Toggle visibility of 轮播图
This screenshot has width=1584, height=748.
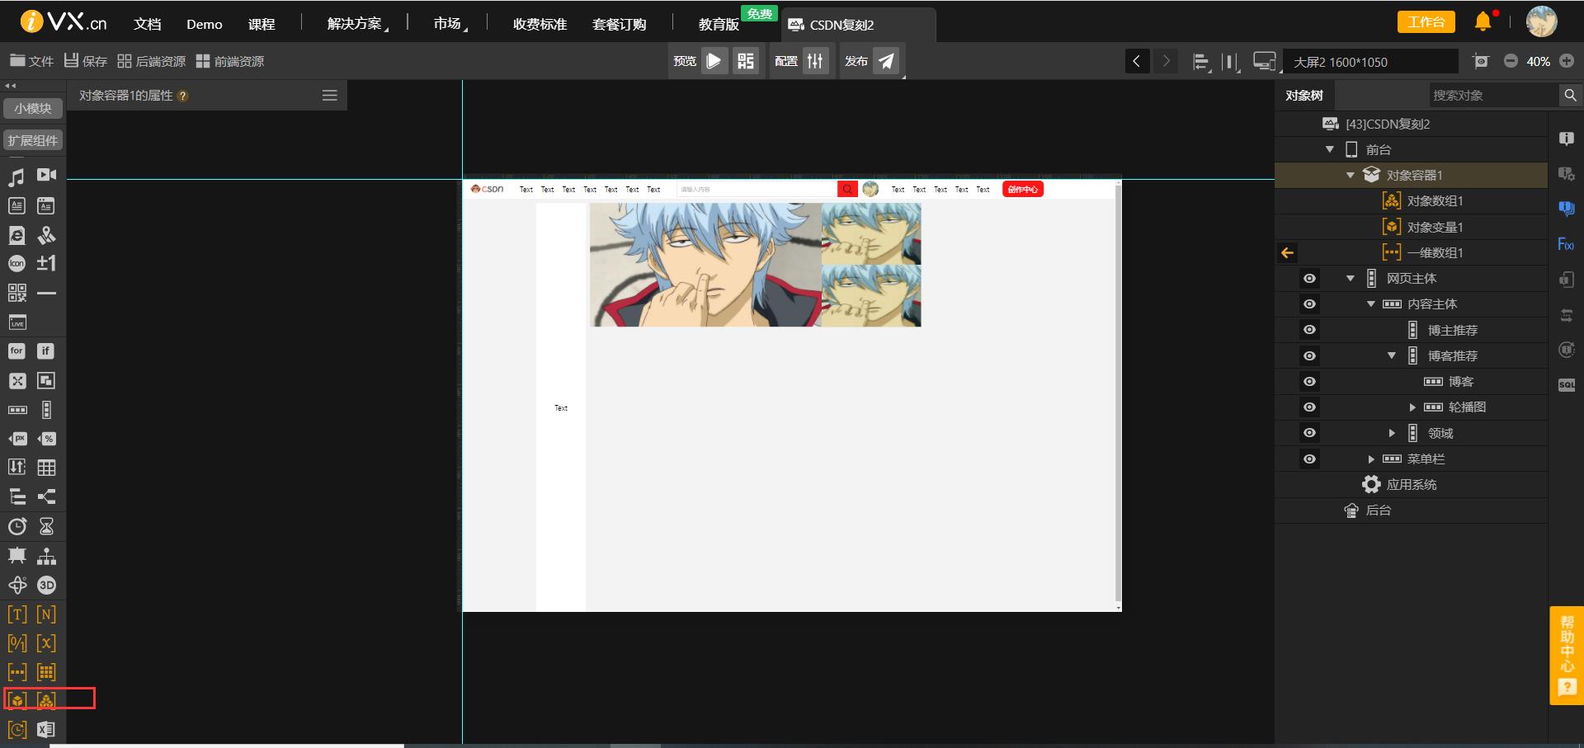[x=1309, y=407]
